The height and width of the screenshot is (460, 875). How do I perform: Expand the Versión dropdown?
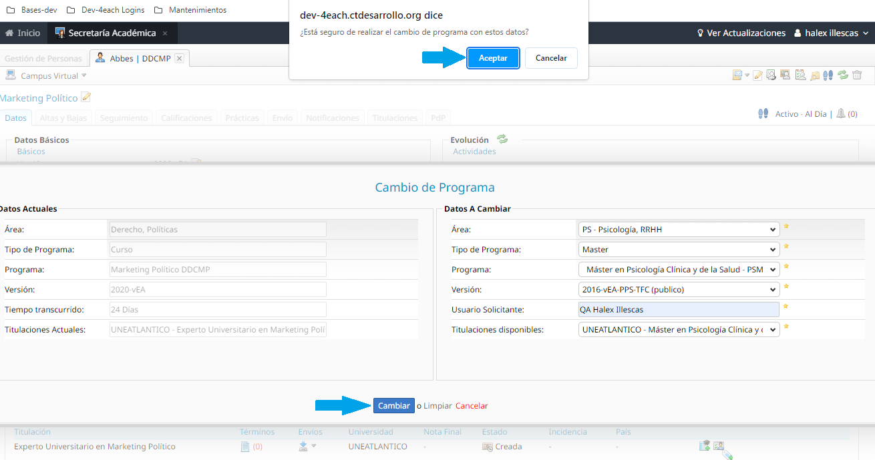(679, 290)
